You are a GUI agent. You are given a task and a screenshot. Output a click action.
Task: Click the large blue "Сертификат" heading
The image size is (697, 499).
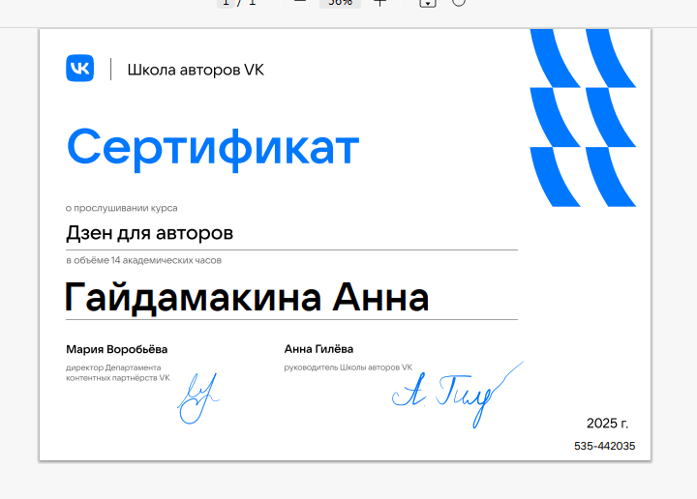213,149
